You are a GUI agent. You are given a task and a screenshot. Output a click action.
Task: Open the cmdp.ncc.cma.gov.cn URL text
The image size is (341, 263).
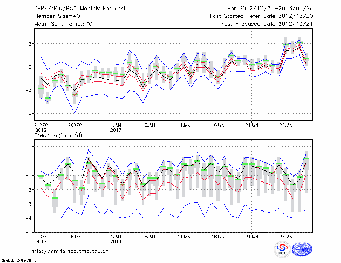[70, 252]
